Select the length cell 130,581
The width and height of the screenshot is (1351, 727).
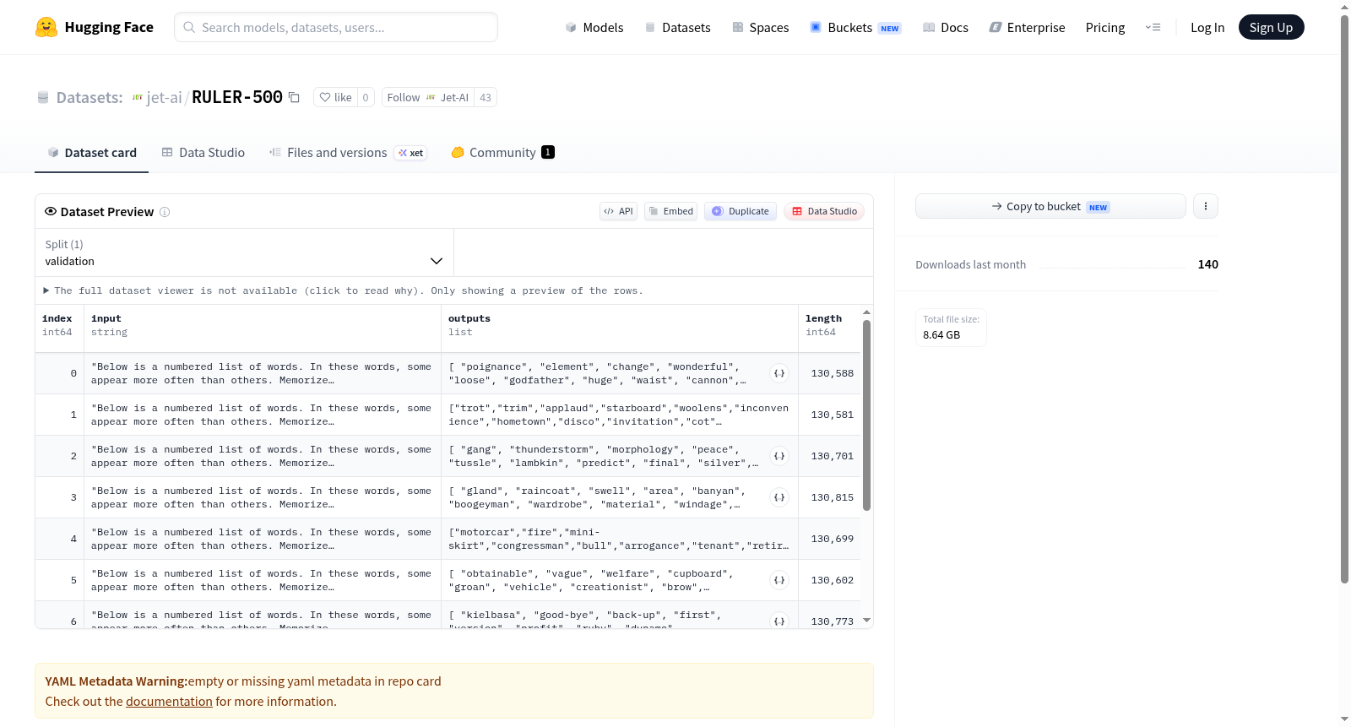point(829,415)
